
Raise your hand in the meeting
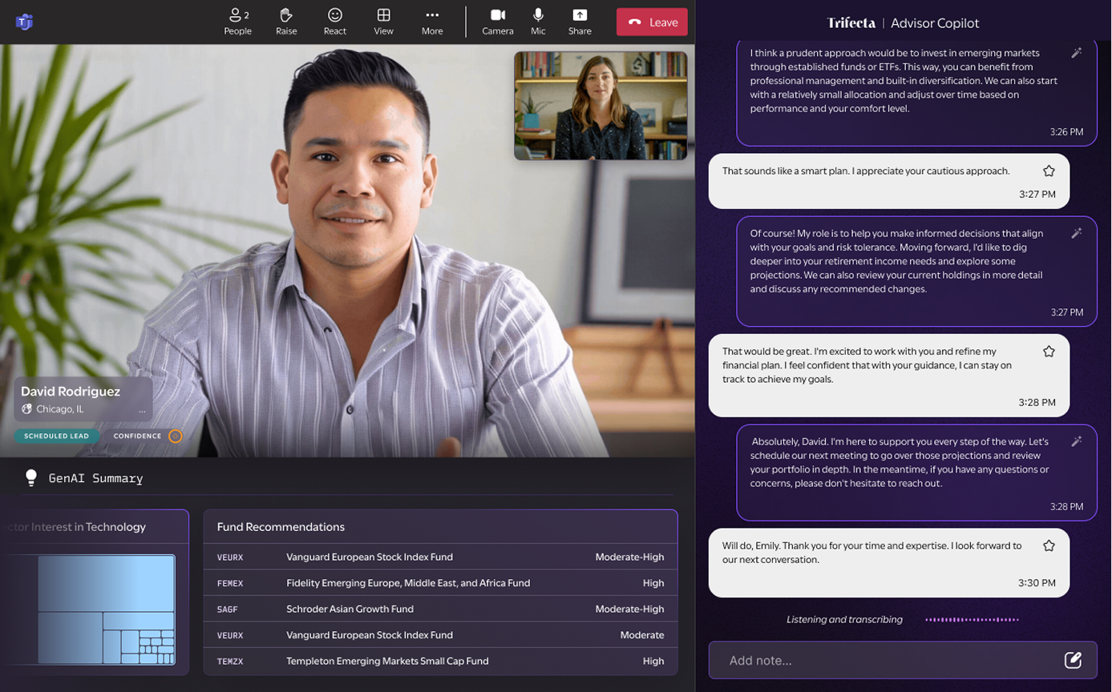coord(286,22)
